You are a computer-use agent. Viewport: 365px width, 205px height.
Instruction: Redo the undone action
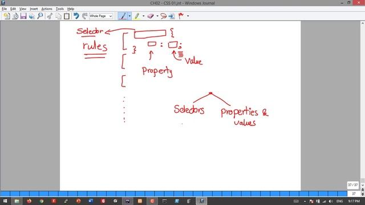click(84, 16)
